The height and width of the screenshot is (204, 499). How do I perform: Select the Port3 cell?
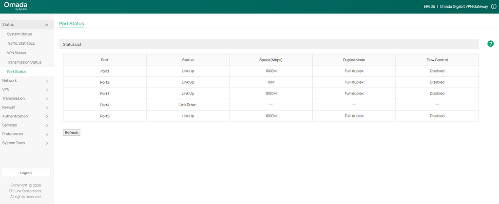coord(105,93)
